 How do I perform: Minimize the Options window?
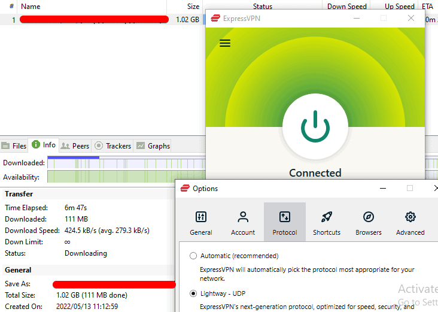(383, 189)
